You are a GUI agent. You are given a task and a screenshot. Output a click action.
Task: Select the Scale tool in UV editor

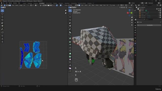tap(2, 23)
